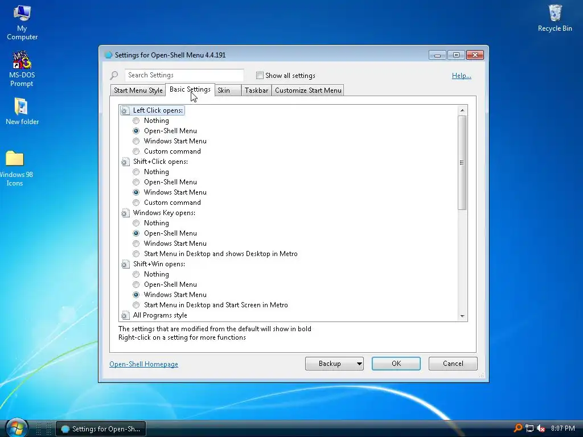Open the Backup dropdown button
Screen dimensions: 583x437
[x=334, y=364]
